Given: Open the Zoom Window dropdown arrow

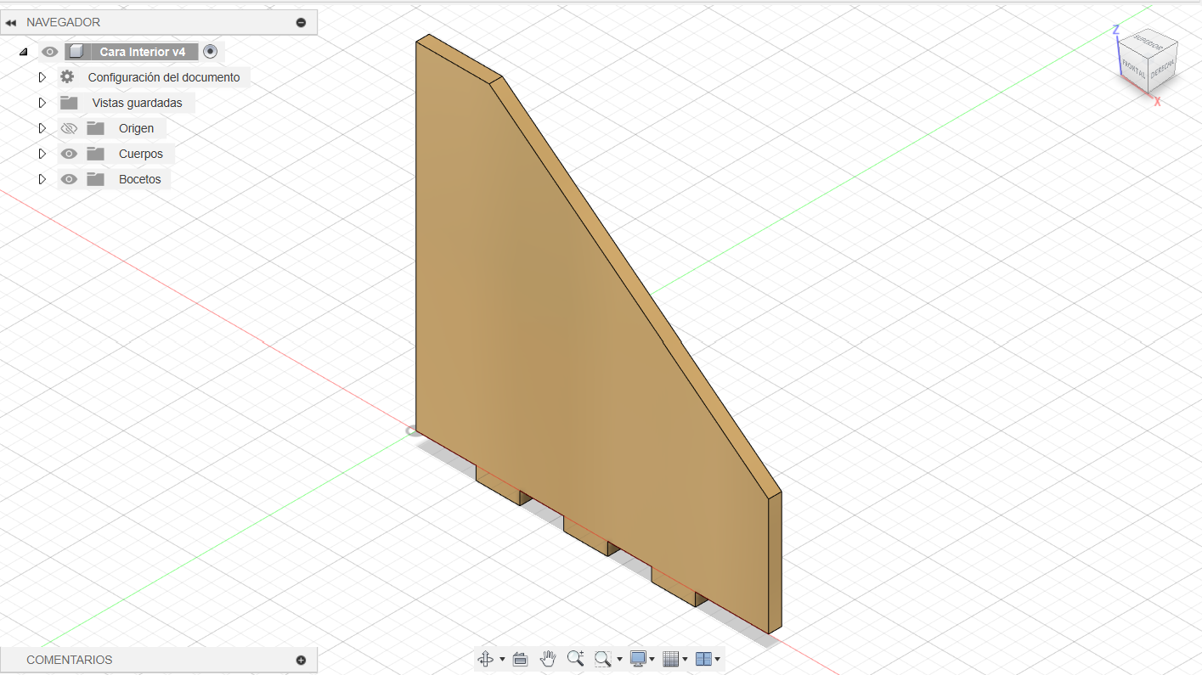Looking at the screenshot, I should tap(619, 660).
